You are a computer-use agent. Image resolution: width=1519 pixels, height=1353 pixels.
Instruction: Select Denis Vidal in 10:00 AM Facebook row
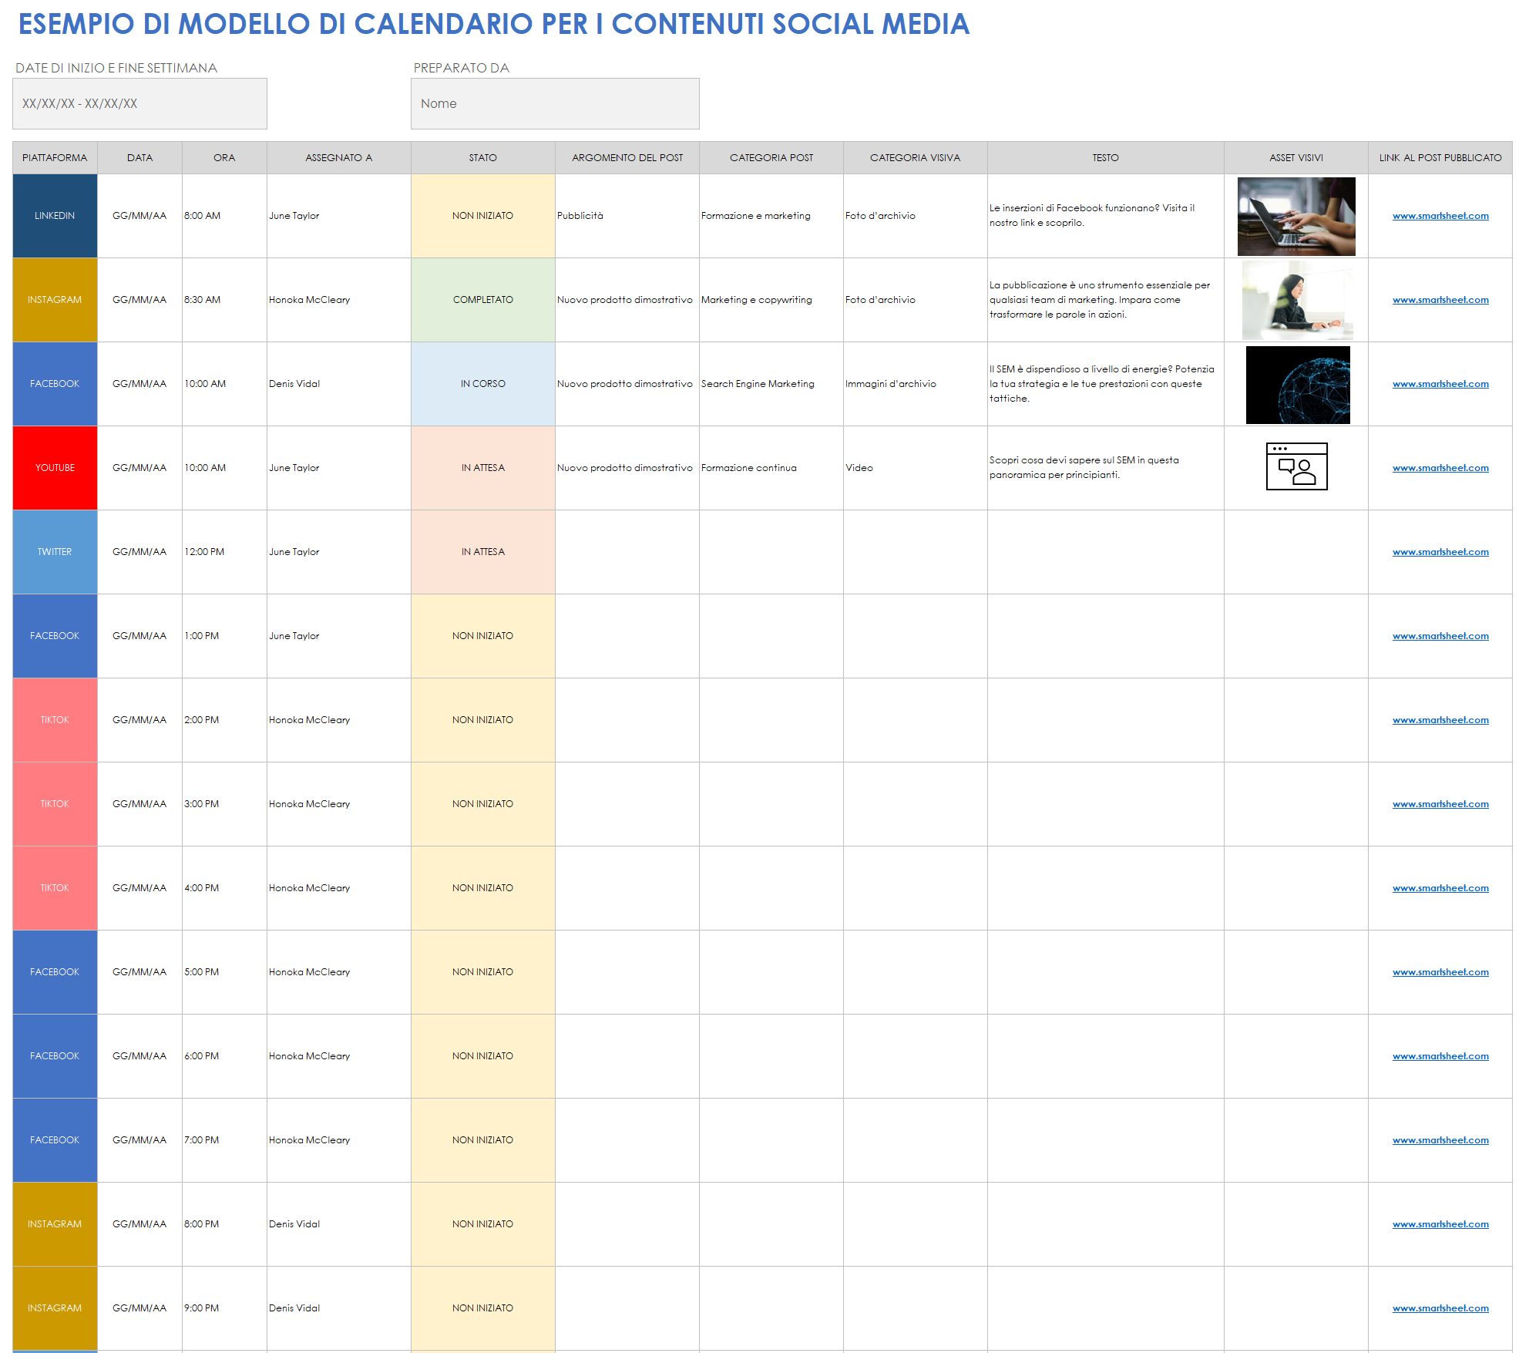coord(338,384)
